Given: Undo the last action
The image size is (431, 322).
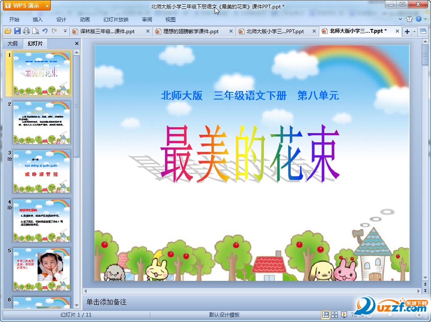Looking at the screenshot, I should pyautogui.click(x=45, y=31).
